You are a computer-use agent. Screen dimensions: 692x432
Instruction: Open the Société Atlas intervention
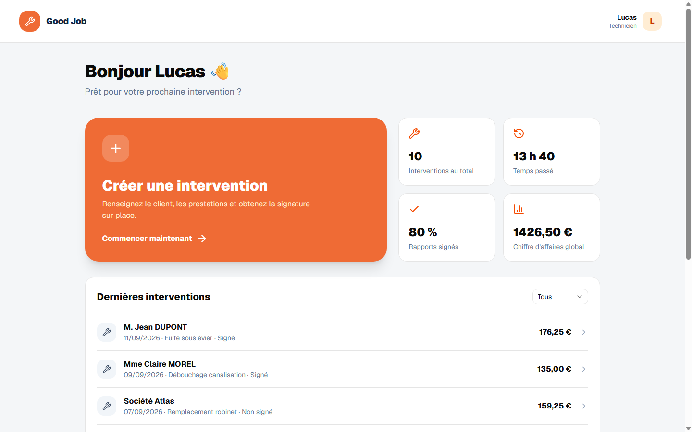[x=343, y=406]
